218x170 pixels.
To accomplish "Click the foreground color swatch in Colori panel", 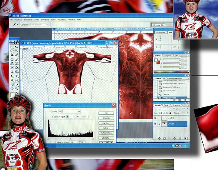I will (x=156, y=60).
